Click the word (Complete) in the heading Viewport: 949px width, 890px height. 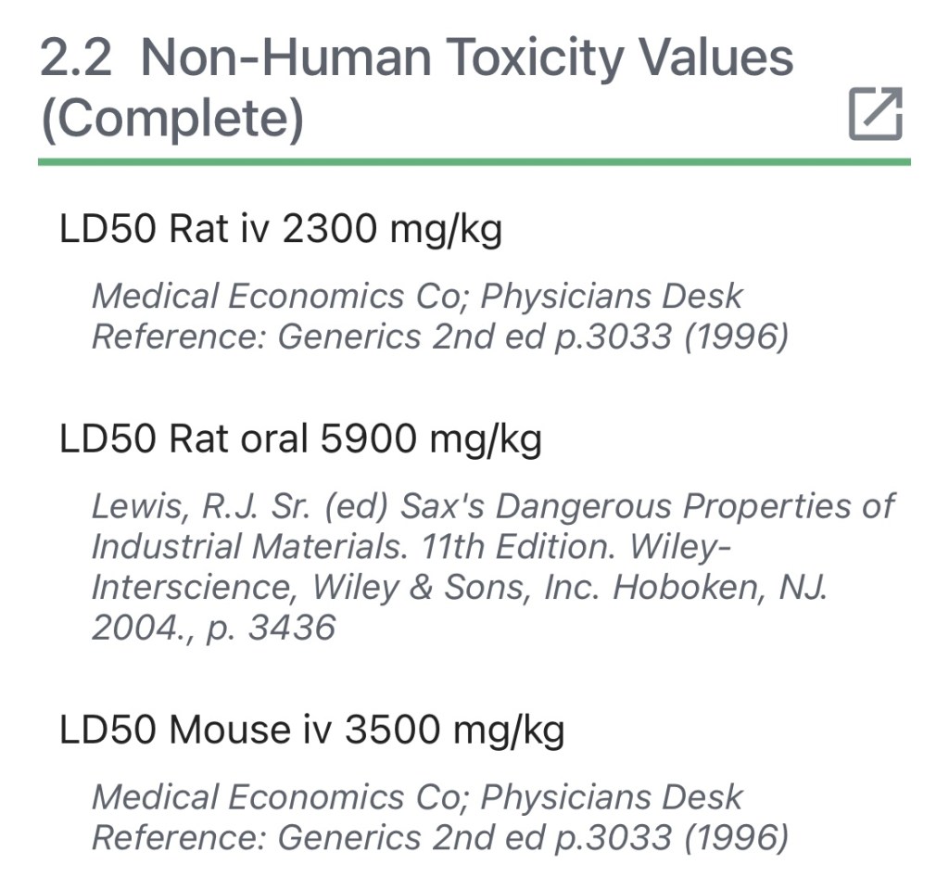pyautogui.click(x=172, y=120)
